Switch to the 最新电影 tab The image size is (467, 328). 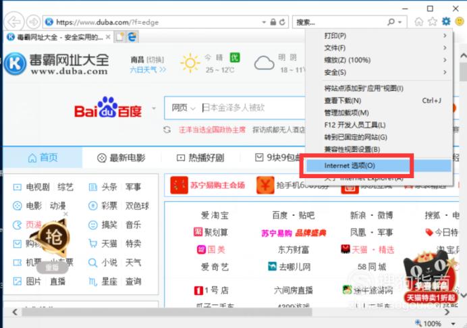[121, 158]
